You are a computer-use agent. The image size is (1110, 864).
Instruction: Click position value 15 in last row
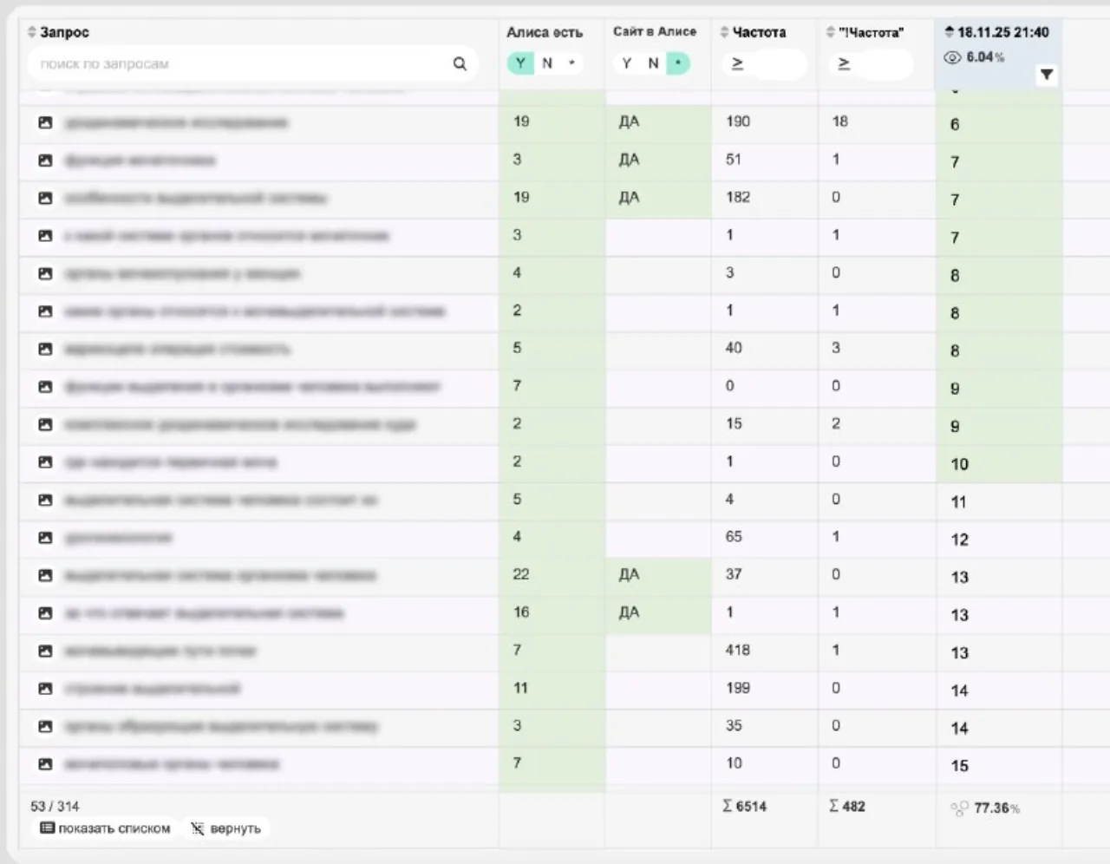tap(959, 766)
